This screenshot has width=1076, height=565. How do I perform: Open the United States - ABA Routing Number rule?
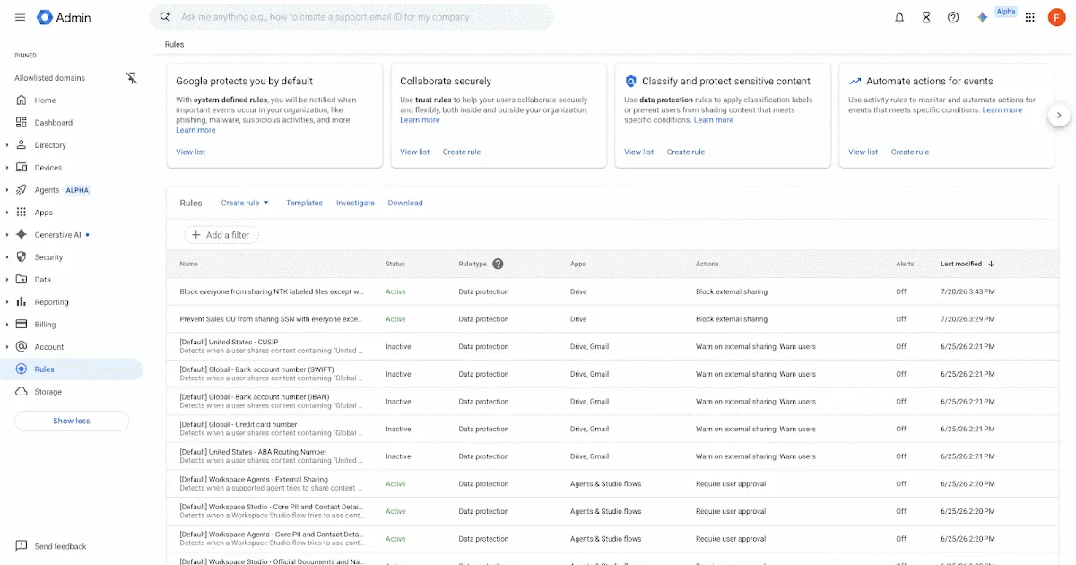click(253, 452)
